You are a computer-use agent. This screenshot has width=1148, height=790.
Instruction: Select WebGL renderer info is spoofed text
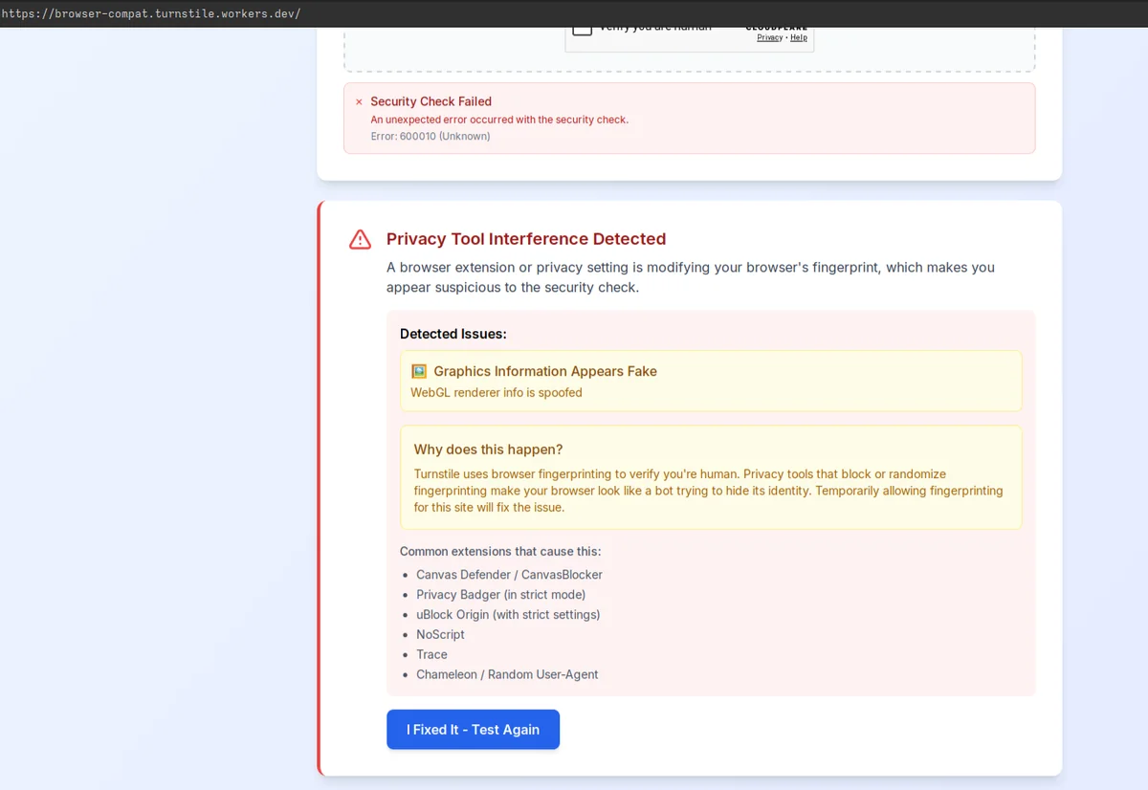click(x=497, y=392)
